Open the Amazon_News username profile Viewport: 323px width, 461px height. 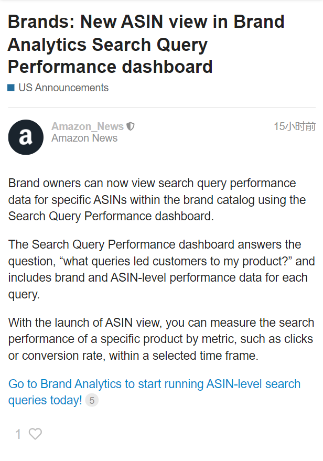pyautogui.click(x=88, y=126)
